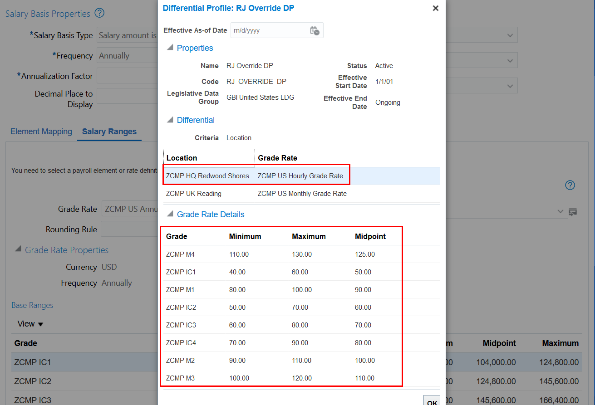Viewport: 595px width, 405px height.
Task: Click the Midpoint column header in Base Ranges
Action: click(499, 343)
